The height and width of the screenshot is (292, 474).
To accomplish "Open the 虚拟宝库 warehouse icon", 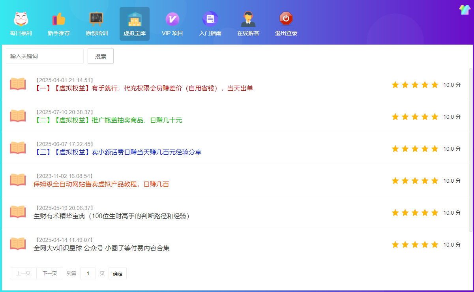I will [135, 19].
